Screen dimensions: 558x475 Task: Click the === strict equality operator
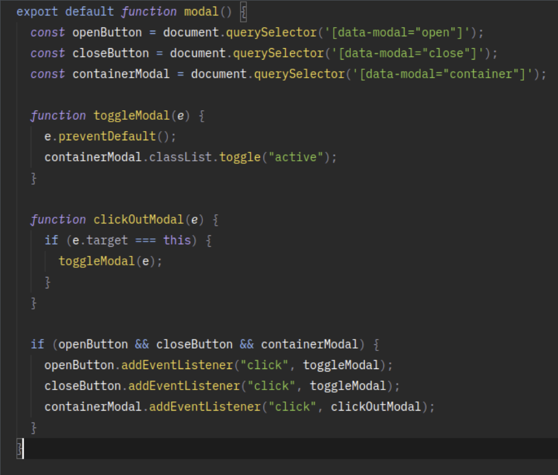[145, 240]
